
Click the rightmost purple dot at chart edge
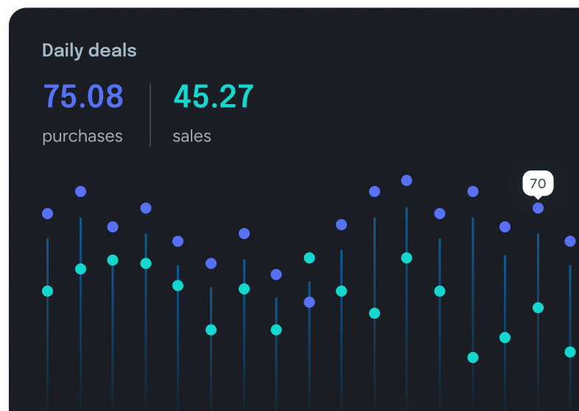[x=570, y=241]
